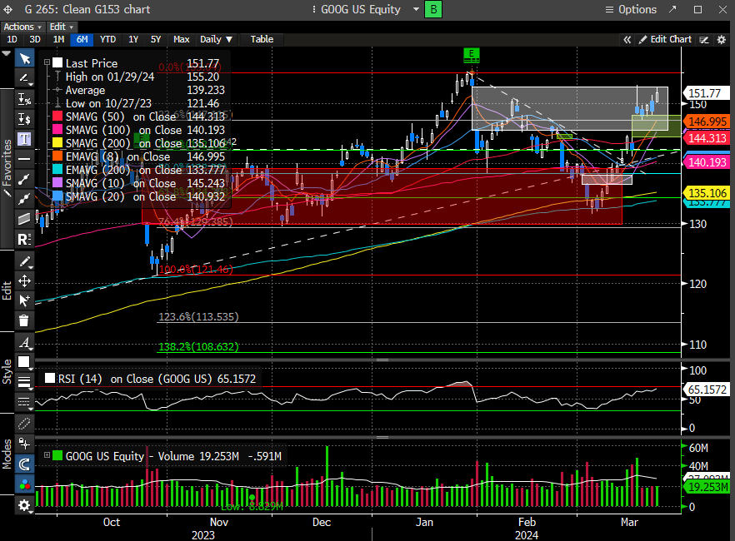The height and width of the screenshot is (541, 735).
Task: Open the Edit dropdown menu
Action: click(62, 27)
